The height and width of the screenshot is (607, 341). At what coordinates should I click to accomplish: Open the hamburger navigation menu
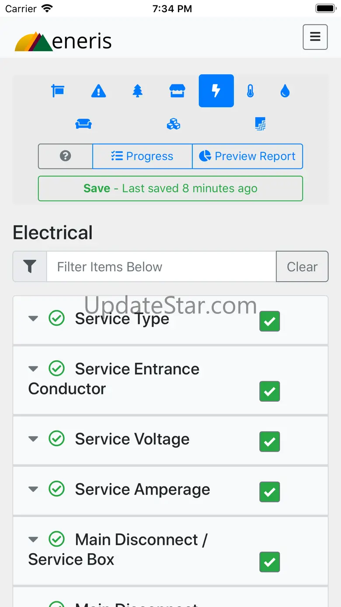pos(315,37)
